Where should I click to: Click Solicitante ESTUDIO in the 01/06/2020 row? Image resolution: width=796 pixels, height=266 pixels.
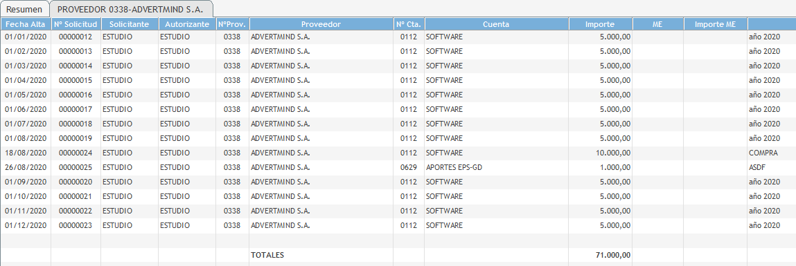pos(117,109)
